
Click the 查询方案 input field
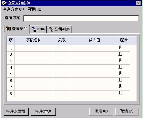coord(81,18)
